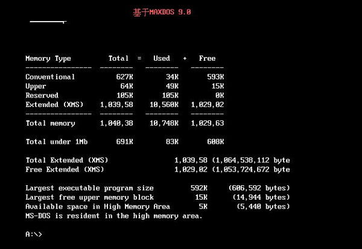Click the Extended used value 10,560K
362x249 pixels.
[164, 105]
